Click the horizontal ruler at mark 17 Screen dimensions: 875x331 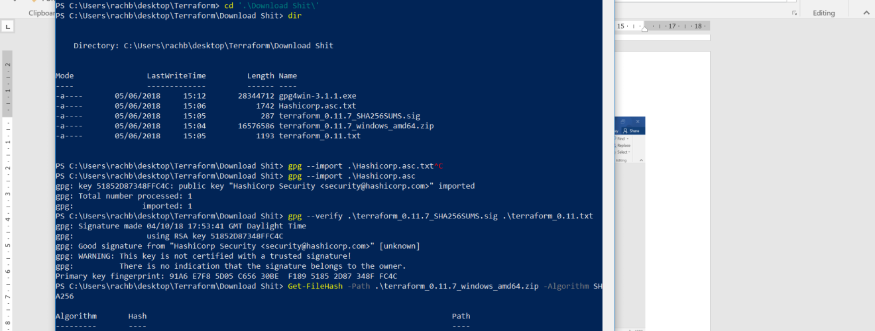point(671,26)
